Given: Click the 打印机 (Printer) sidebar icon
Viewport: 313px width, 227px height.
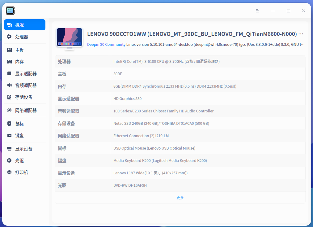Looking at the screenshot, I should tap(9, 172).
